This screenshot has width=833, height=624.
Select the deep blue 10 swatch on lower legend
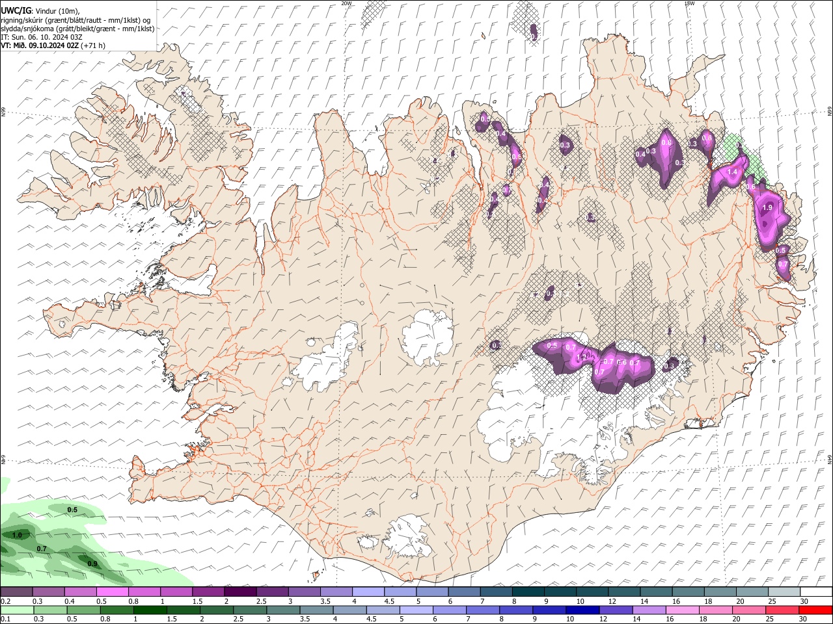[582, 610]
